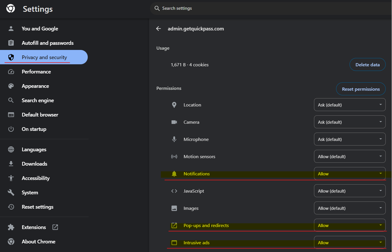Click the shield icon for Privacy and security
392x252 pixels.
pyautogui.click(x=11, y=57)
